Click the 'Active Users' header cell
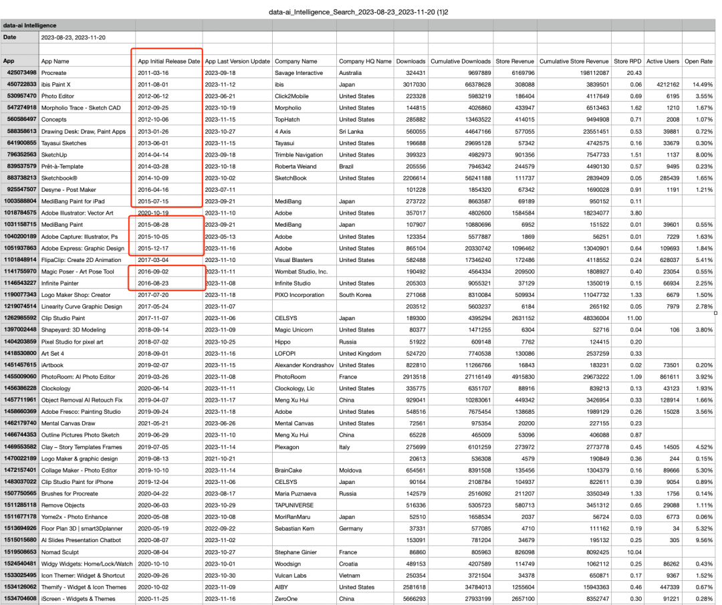 click(x=662, y=62)
